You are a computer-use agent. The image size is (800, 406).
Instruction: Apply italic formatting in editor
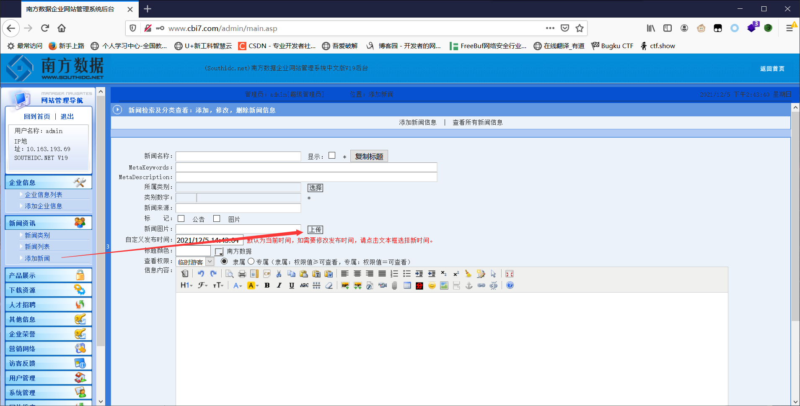[x=279, y=285]
